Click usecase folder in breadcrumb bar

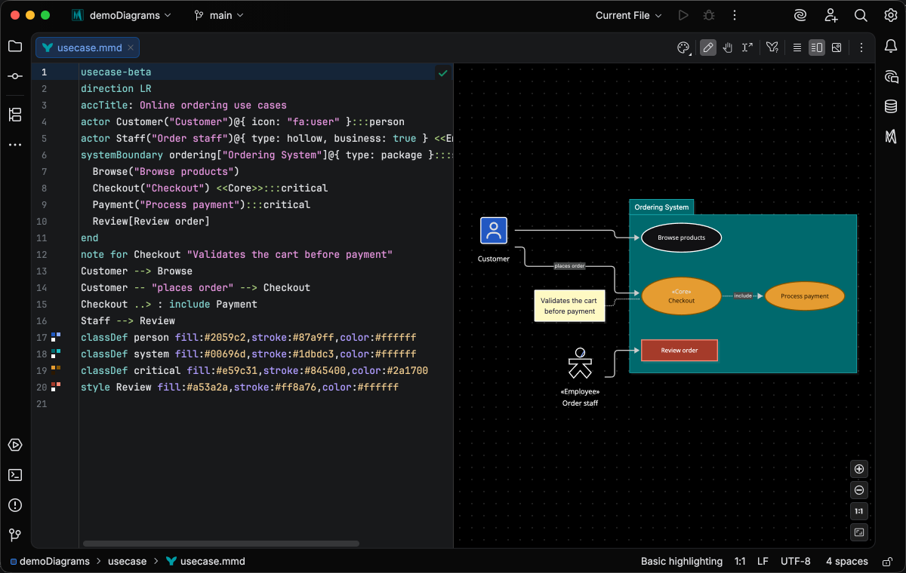(127, 561)
